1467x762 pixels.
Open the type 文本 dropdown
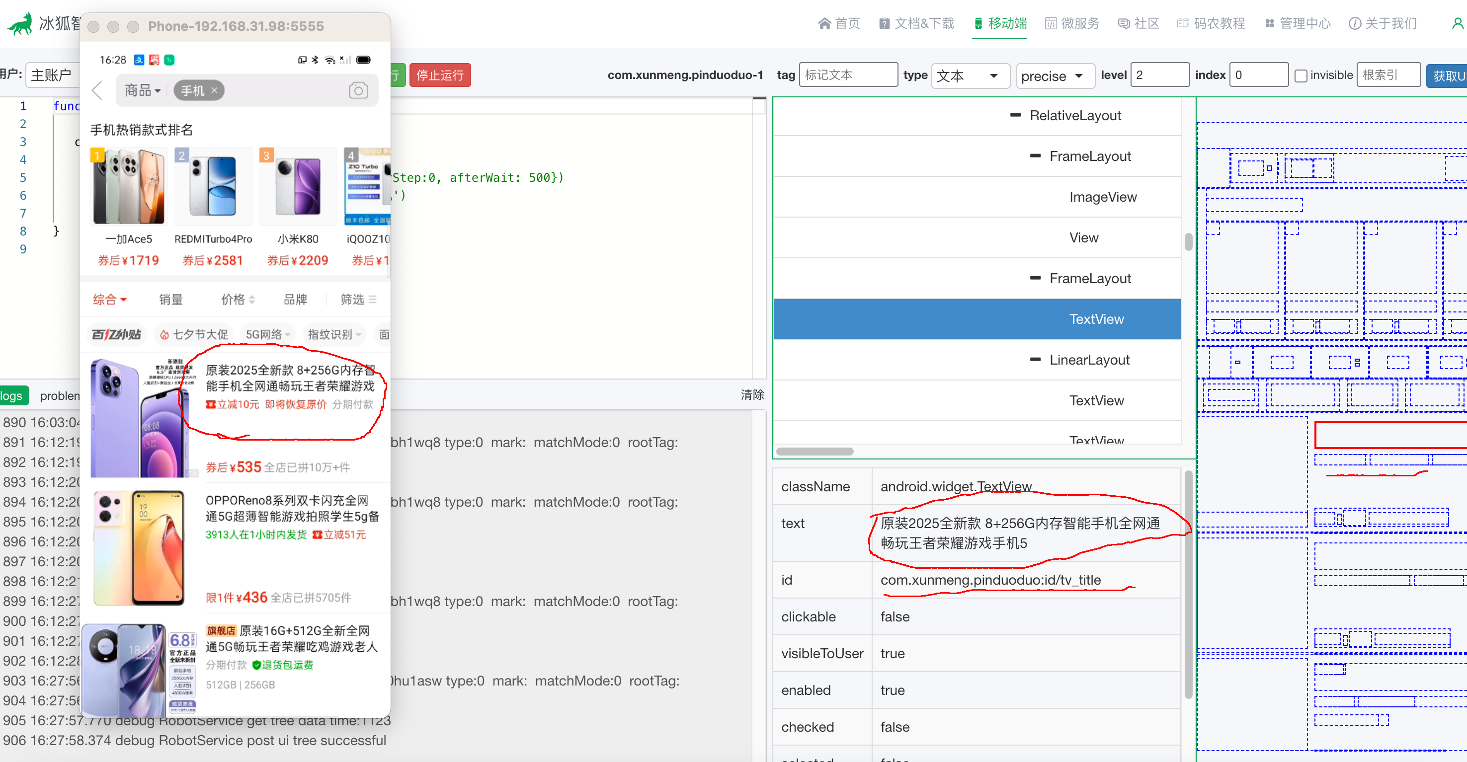point(970,76)
